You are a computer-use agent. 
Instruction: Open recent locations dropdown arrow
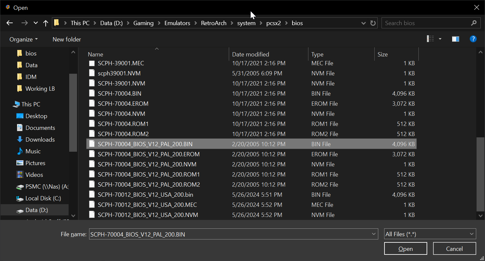point(36,23)
